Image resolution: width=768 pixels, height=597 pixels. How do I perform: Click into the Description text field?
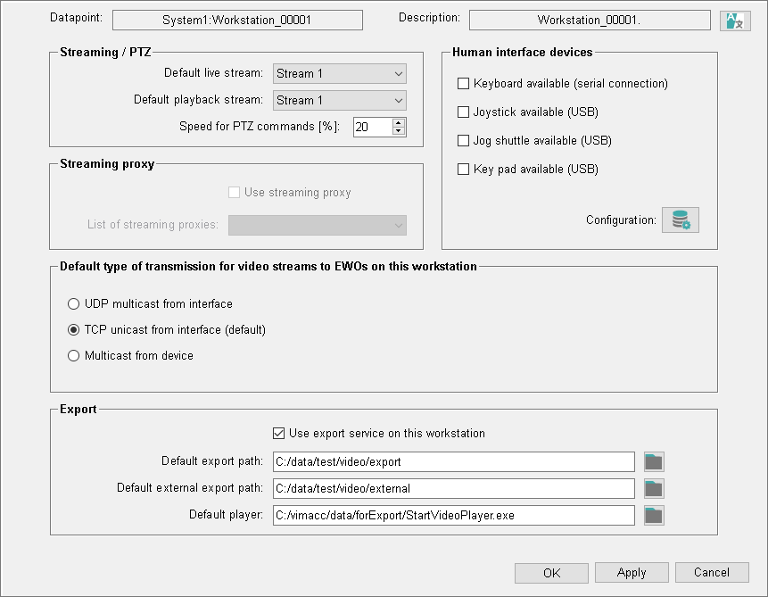pos(590,20)
